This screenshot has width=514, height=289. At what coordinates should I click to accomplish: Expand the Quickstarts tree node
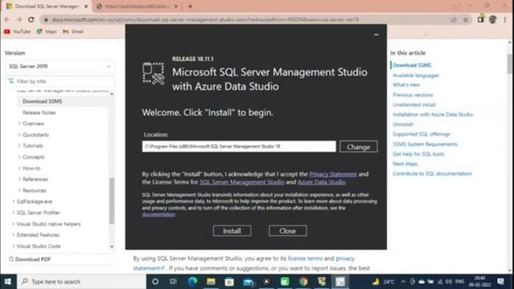coord(19,135)
